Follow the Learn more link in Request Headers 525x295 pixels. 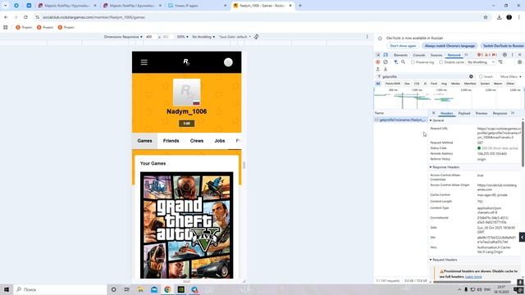tap(473, 277)
